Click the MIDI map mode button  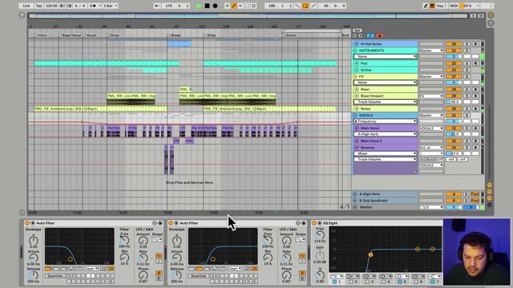(454, 6)
